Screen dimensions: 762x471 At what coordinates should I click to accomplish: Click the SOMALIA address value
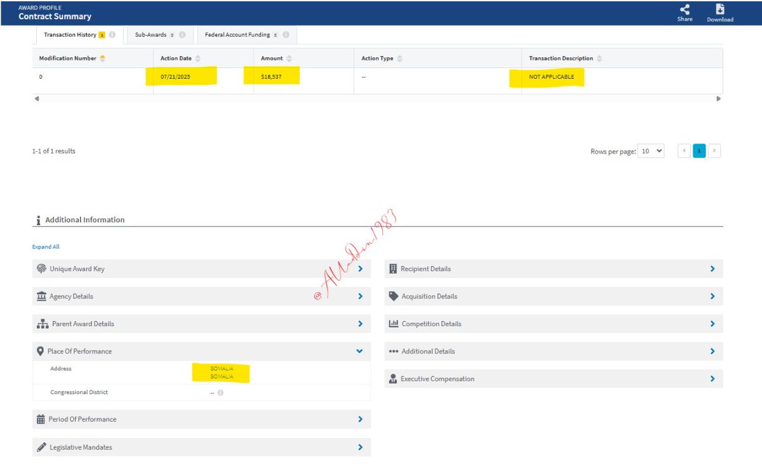222,373
